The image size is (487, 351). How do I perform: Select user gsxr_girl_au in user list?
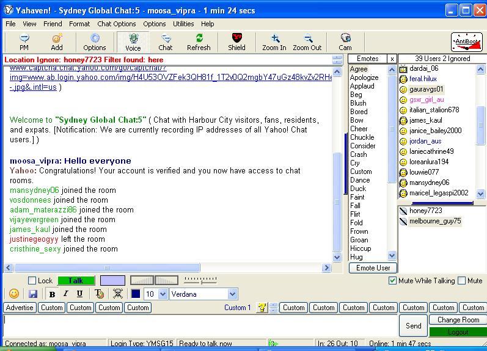coord(427,100)
